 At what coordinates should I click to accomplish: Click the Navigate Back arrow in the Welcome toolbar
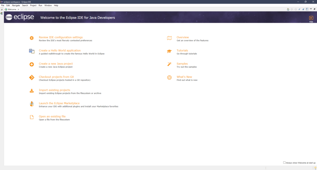pyautogui.click(x=292, y=9)
